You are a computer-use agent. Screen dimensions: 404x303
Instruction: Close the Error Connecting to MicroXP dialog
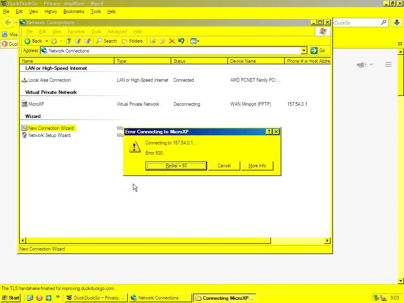[276, 132]
